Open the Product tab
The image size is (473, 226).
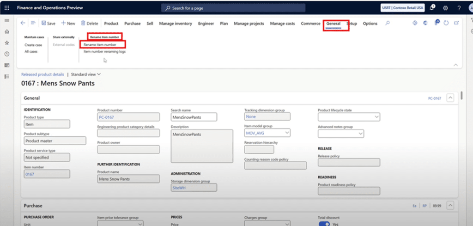coord(111,24)
